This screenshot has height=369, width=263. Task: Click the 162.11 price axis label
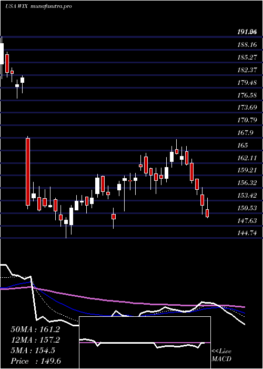(247, 158)
